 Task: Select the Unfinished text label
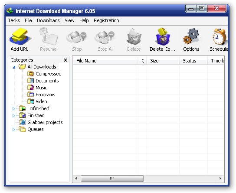[38, 108]
